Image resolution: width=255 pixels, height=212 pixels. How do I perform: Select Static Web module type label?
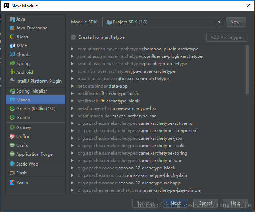click(x=27, y=164)
